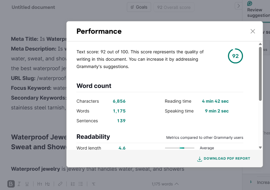The height and width of the screenshot is (190, 270).
Task: Apply Heading 2 style icon
Action: click(48, 184)
